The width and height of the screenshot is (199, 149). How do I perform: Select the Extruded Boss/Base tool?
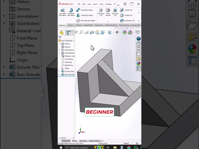pos(63,12)
